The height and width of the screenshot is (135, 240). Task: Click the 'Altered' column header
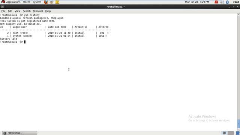(x=103, y=27)
